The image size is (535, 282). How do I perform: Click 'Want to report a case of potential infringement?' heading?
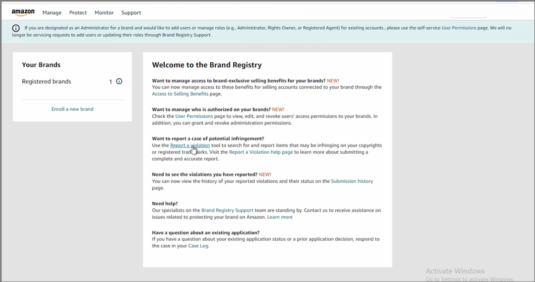(208, 138)
